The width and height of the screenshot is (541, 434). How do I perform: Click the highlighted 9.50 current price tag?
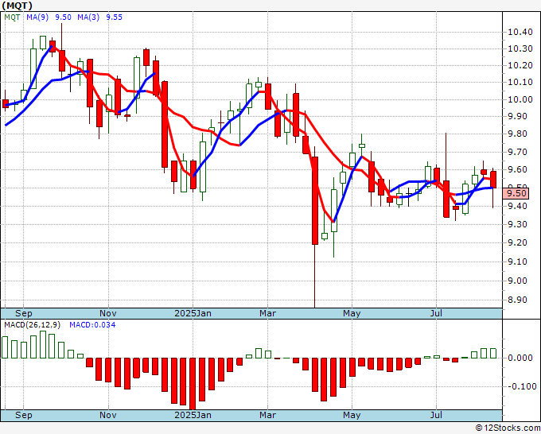pos(516,193)
